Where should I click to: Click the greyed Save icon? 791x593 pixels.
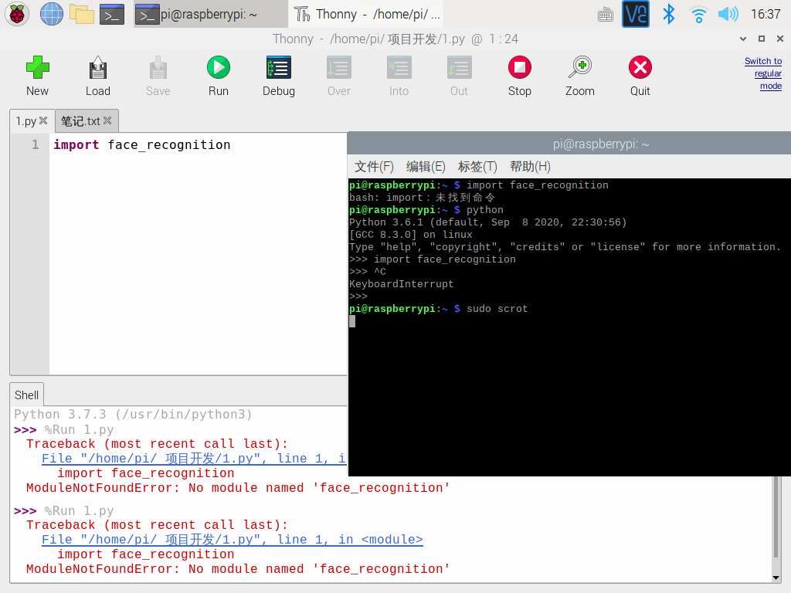[158, 68]
